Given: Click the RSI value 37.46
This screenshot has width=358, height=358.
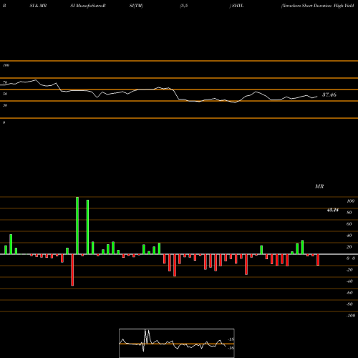Looking at the screenshot, I should point(329,95).
